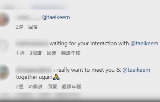The height and width of the screenshot is (102, 160).
Task: Translate the 'together again' comment via 翻譯年糕
Action: click(x=71, y=87)
